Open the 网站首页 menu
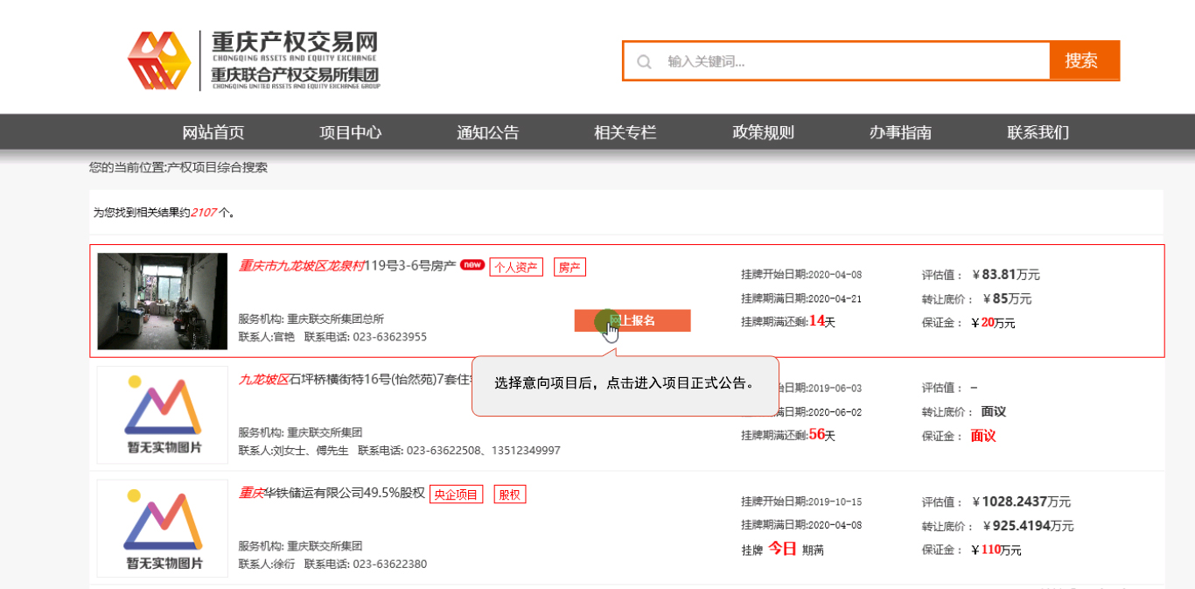1195x589 pixels. click(x=213, y=132)
